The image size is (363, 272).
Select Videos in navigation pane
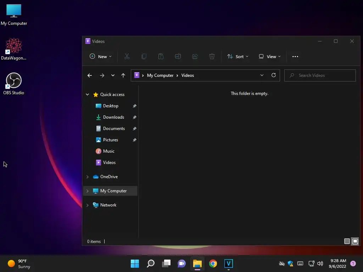point(109,162)
